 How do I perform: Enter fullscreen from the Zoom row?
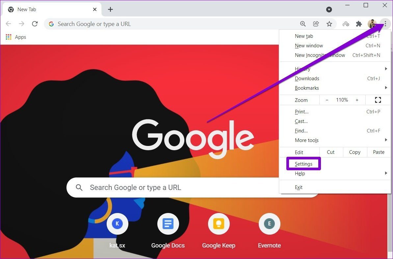[x=378, y=100]
